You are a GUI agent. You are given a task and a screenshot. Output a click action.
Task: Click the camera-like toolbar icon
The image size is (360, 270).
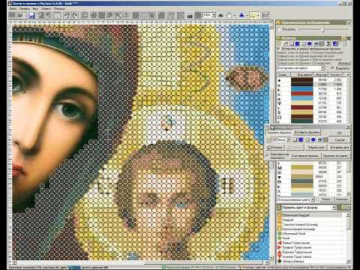coord(190,16)
